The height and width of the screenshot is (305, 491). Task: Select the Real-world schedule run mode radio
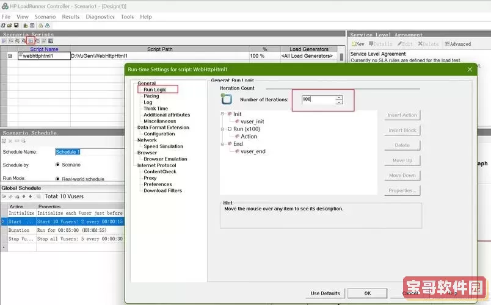pyautogui.click(x=57, y=179)
